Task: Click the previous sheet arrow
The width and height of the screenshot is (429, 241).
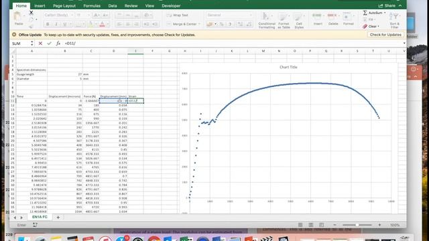Action: (15, 218)
